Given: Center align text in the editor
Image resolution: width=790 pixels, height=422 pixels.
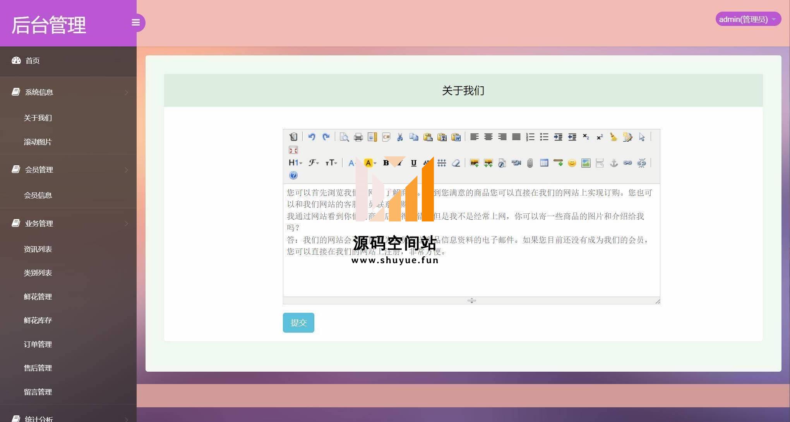Looking at the screenshot, I should click(488, 137).
